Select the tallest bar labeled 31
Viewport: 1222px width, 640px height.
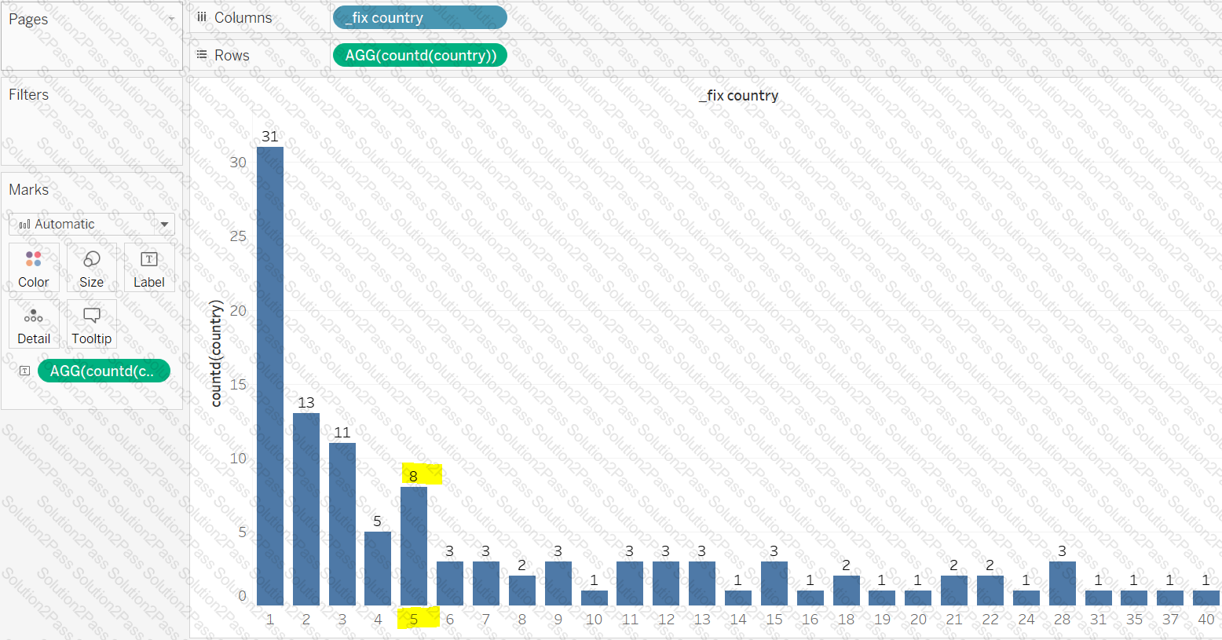point(270,377)
